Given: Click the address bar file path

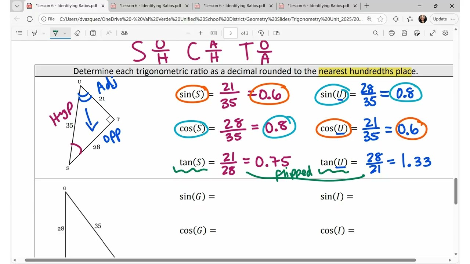Looking at the screenshot, I should 211,19.
